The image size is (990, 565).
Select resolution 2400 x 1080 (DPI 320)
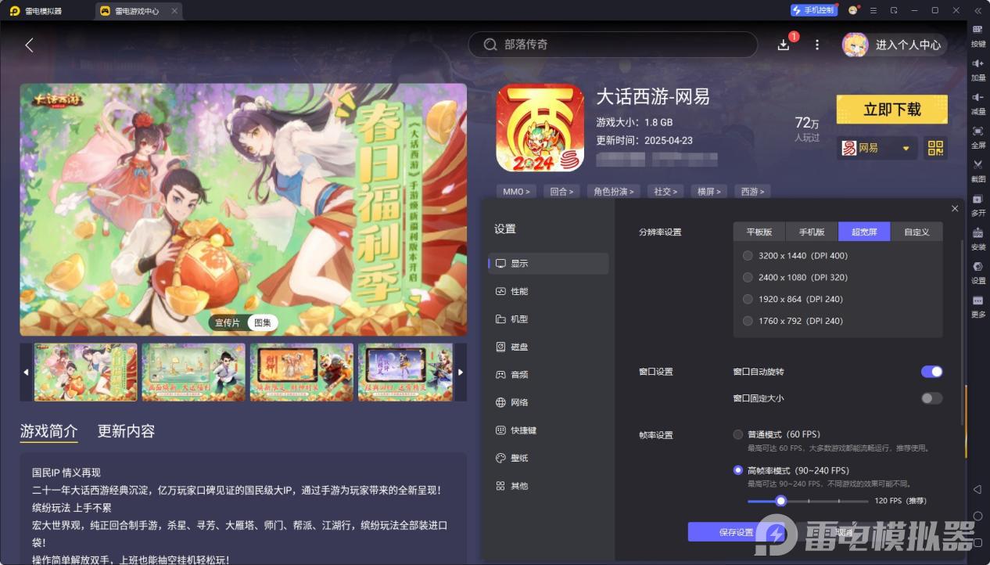click(795, 277)
